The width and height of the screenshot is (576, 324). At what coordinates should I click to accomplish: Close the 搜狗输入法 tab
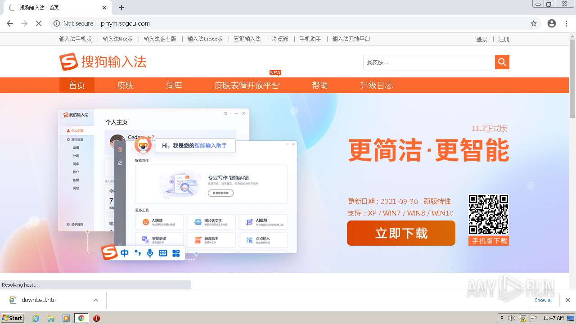[104, 8]
